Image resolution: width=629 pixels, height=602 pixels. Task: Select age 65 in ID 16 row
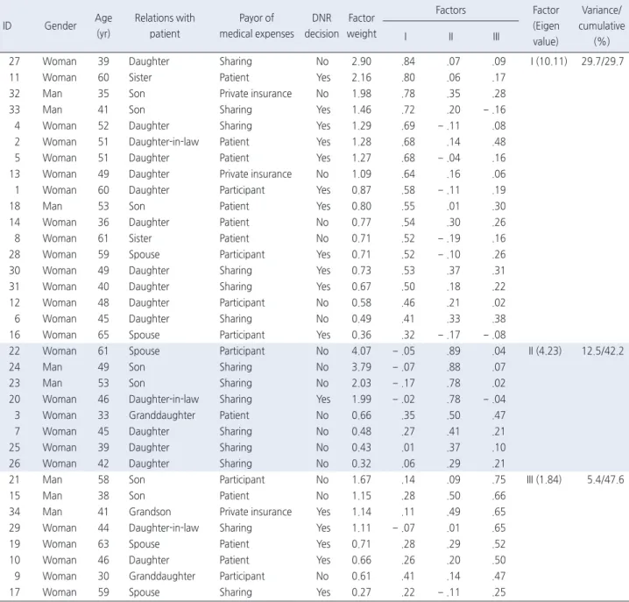tap(103, 335)
